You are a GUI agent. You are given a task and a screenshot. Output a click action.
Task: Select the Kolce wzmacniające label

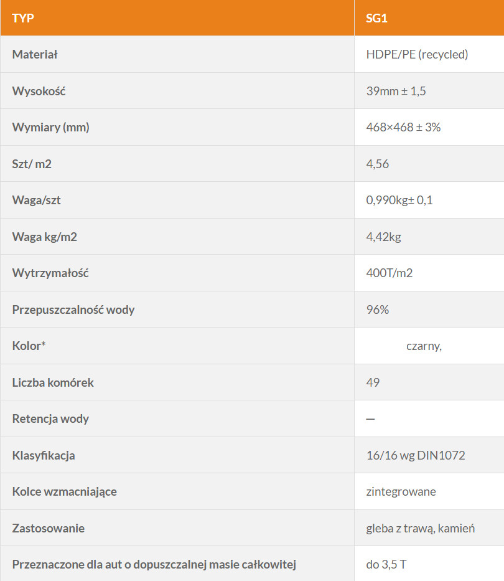65,492
